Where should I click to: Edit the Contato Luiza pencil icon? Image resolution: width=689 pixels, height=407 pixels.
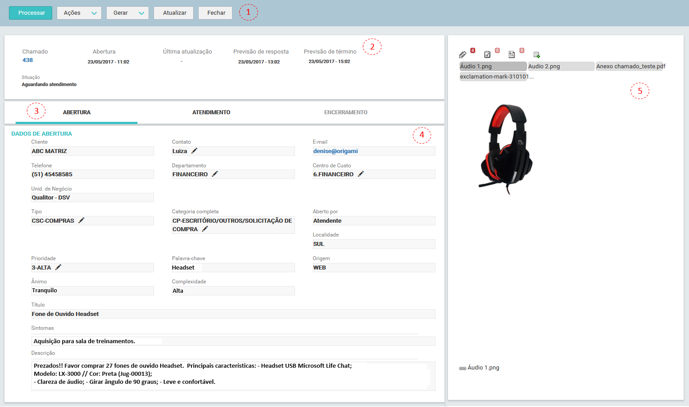194,151
